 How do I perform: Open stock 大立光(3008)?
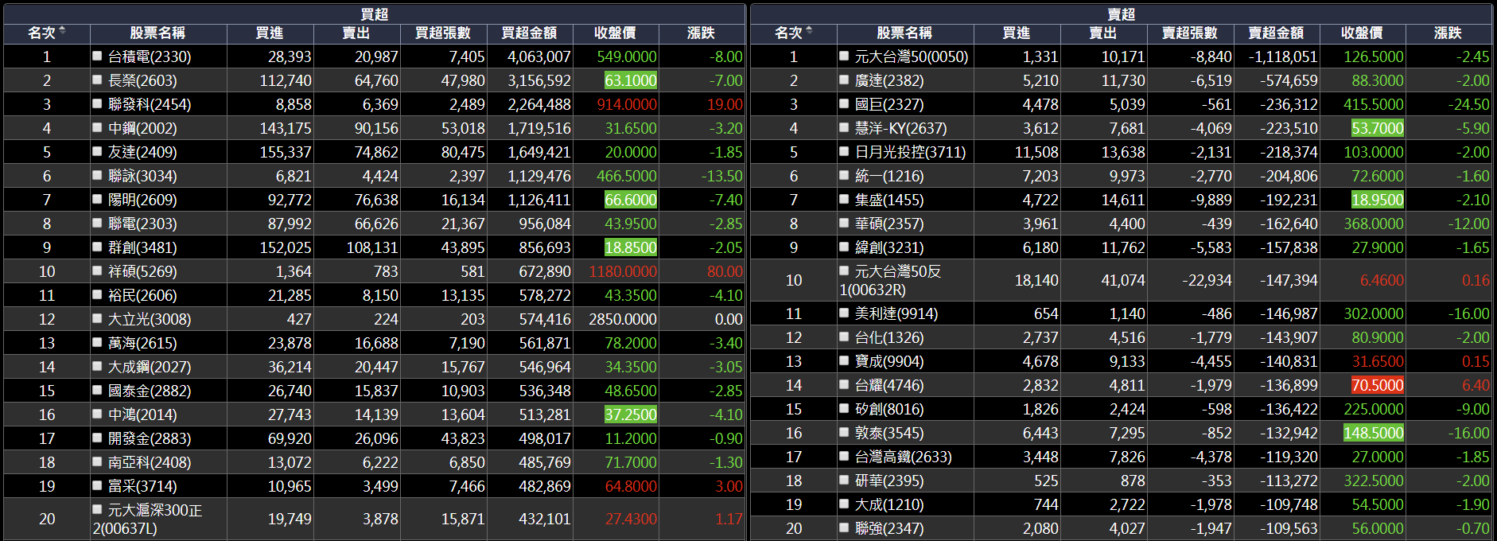[x=150, y=319]
